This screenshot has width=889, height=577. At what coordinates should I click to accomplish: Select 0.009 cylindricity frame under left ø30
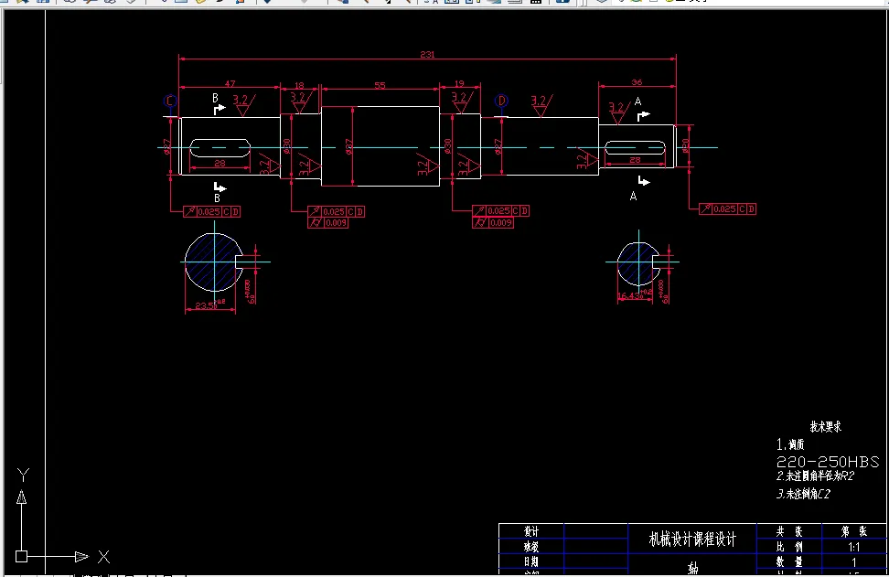click(328, 223)
